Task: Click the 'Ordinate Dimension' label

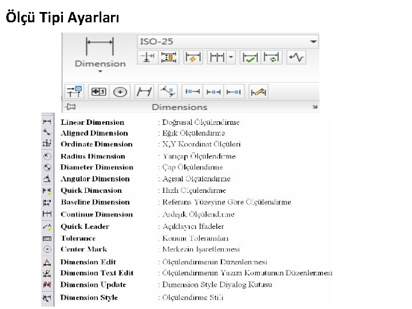Action: tap(97, 144)
